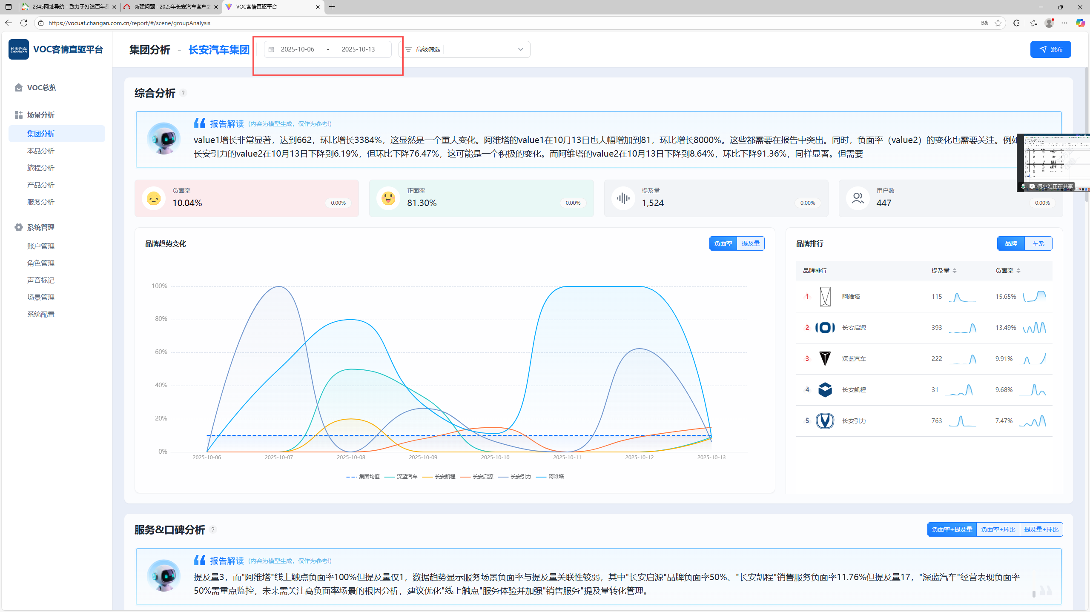The height and width of the screenshot is (612, 1090).
Task: Switch ranking view to 车系
Action: click(x=1038, y=243)
